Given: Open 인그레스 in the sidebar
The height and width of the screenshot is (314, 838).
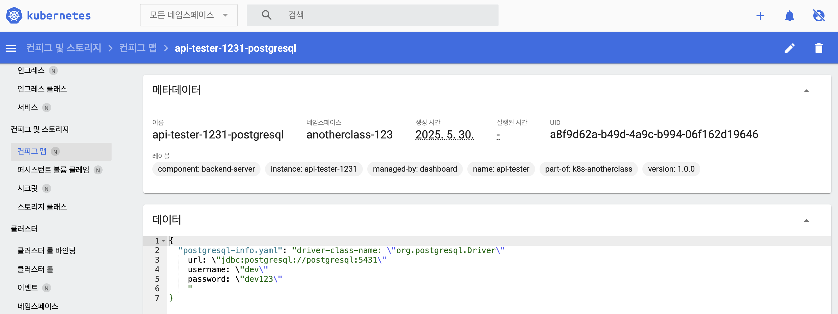Looking at the screenshot, I should coord(31,70).
